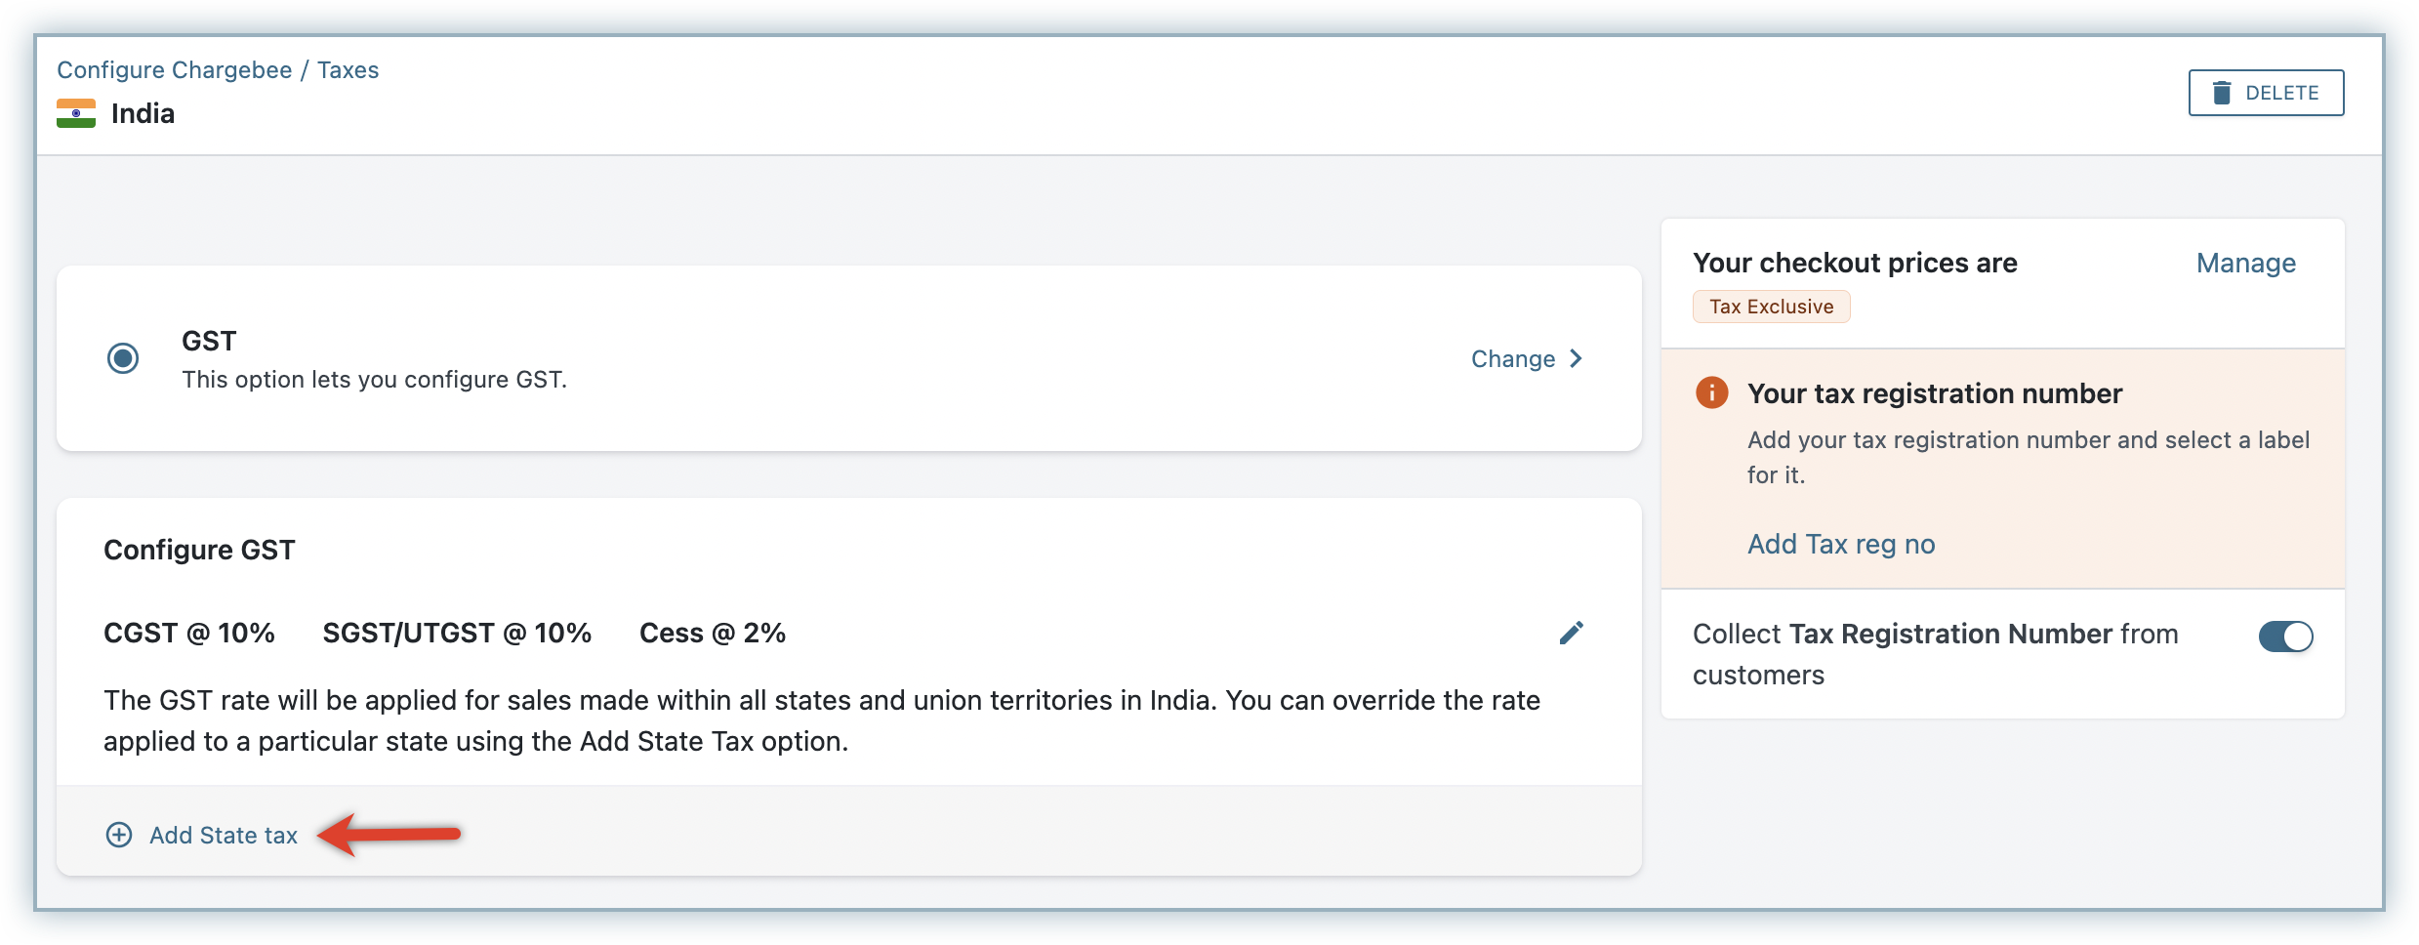Click the India flag icon

[x=76, y=113]
